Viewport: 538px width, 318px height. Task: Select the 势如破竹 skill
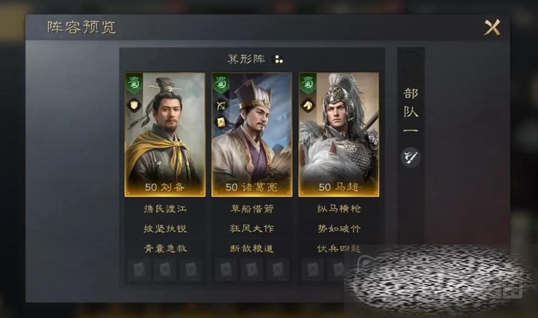[339, 228]
